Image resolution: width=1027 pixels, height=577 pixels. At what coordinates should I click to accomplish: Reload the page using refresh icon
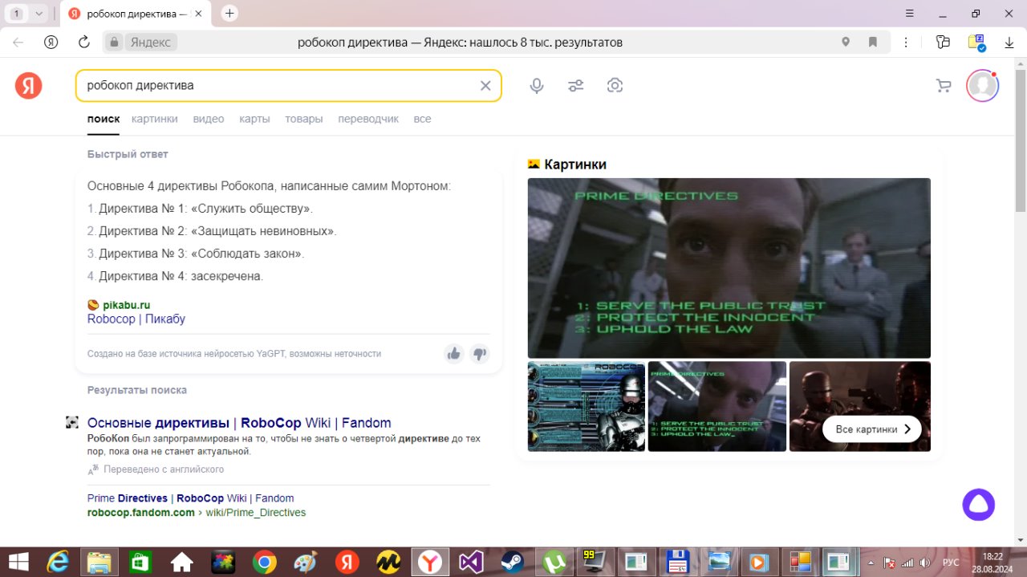click(83, 43)
